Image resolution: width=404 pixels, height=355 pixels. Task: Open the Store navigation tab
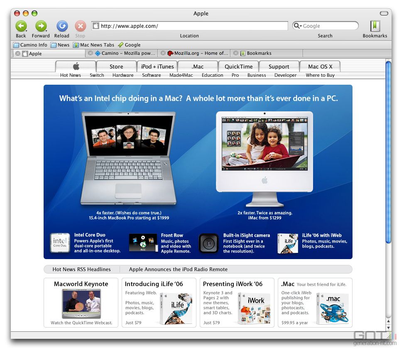(116, 66)
